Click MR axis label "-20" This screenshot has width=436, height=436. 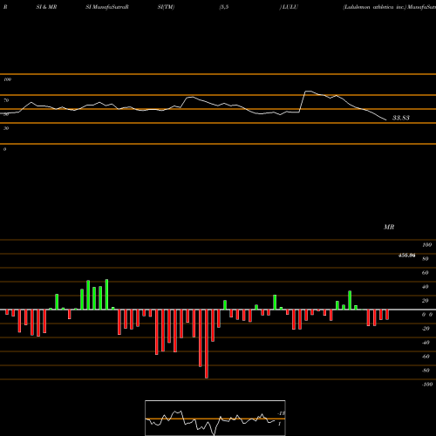pyautogui.click(x=426, y=329)
